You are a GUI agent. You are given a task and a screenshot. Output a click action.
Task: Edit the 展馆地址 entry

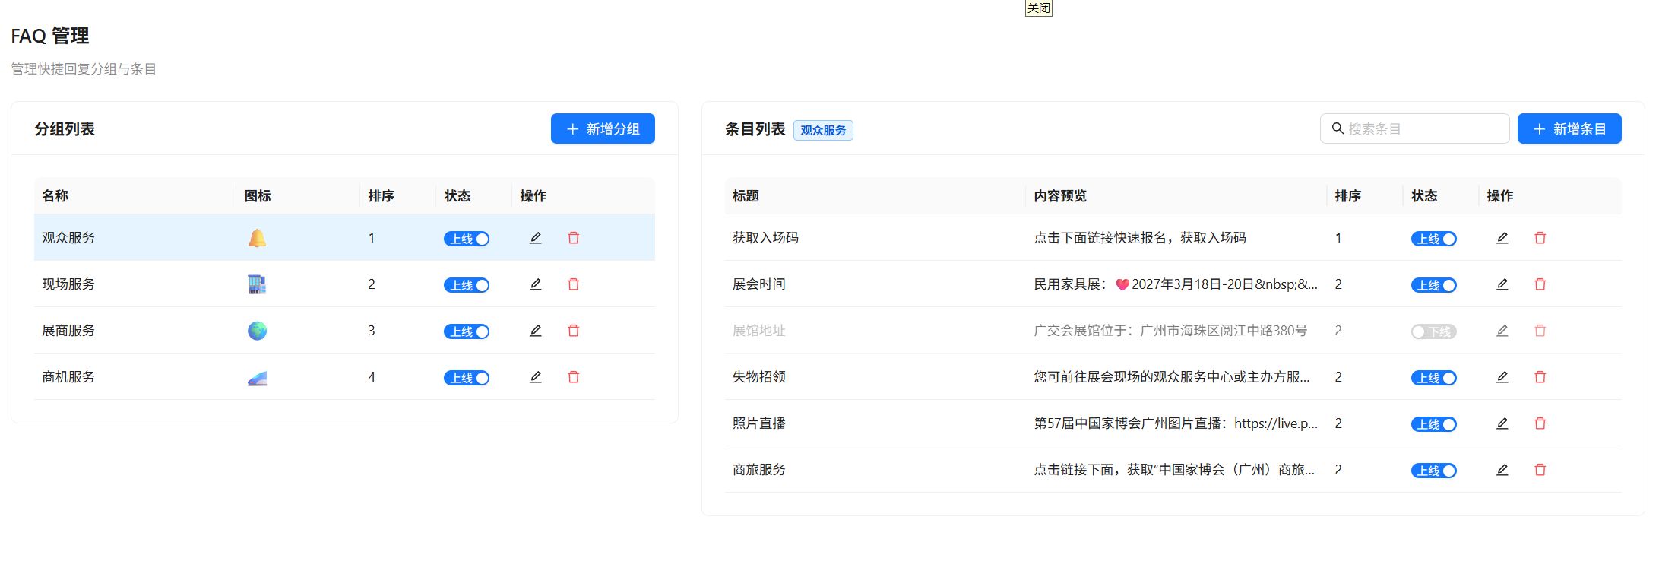(1502, 331)
